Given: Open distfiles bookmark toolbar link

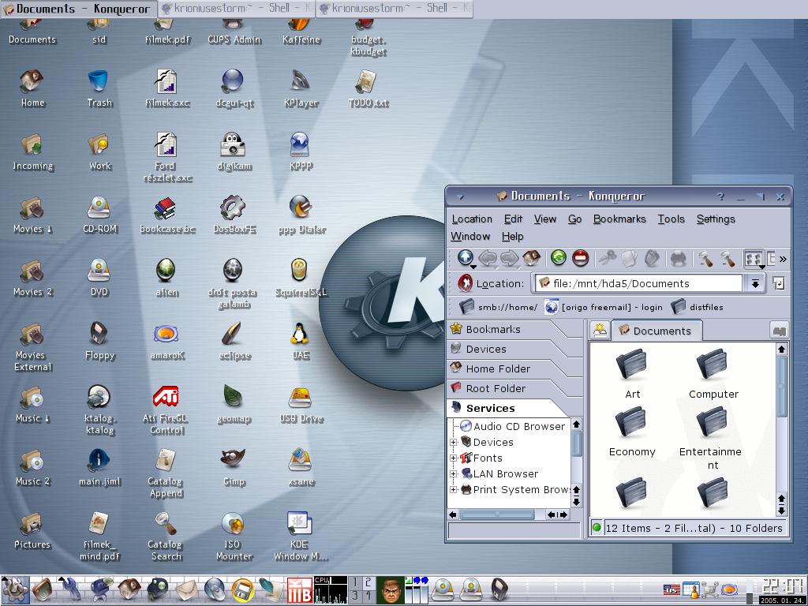Looking at the screenshot, I should tap(698, 307).
